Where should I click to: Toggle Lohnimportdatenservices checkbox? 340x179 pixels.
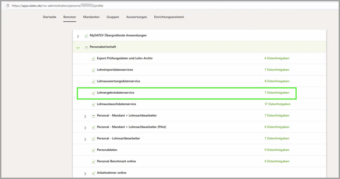pos(94,70)
